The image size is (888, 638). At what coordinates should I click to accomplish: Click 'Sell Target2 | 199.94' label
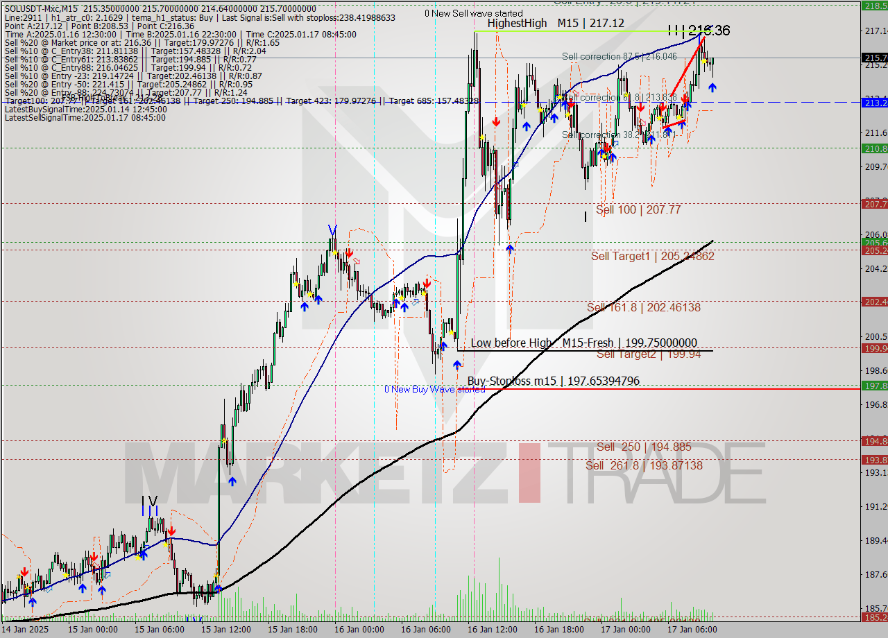(x=649, y=354)
